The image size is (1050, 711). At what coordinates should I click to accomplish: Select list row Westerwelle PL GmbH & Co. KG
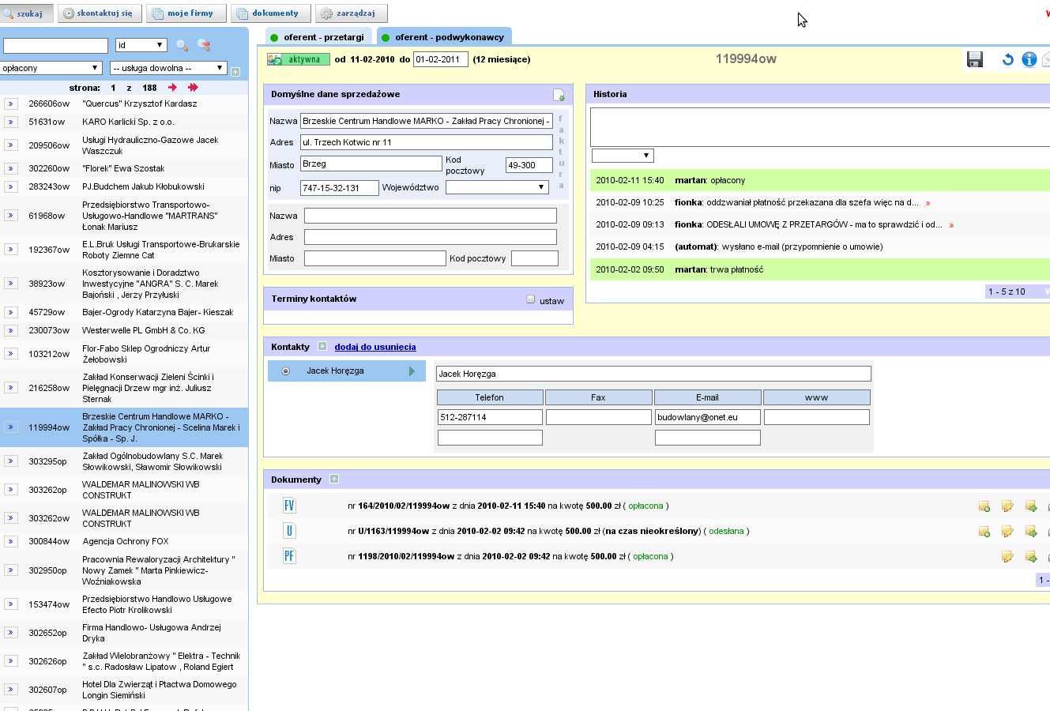click(124, 330)
